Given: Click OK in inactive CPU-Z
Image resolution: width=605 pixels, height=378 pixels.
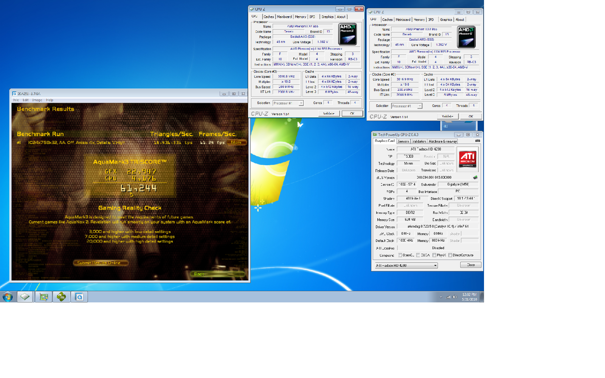Looking at the screenshot, I should click(x=471, y=116).
